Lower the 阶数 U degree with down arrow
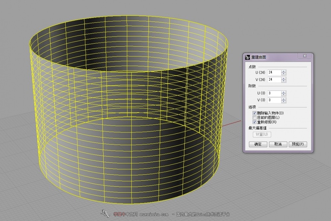Image resolution: width=331 pixels, height=221 pixels. 284,95
